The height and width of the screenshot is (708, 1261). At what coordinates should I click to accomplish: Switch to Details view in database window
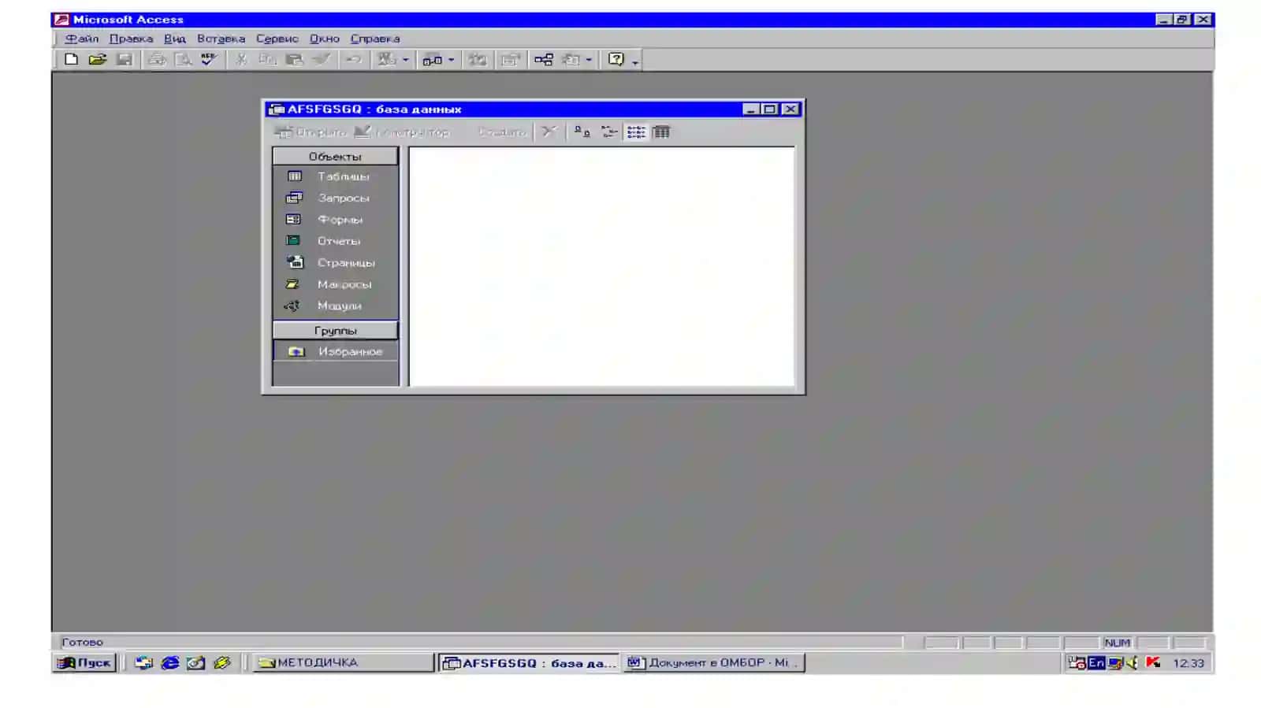(661, 132)
